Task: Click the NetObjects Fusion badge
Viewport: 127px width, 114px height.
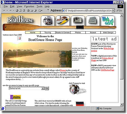Action: pos(15,97)
